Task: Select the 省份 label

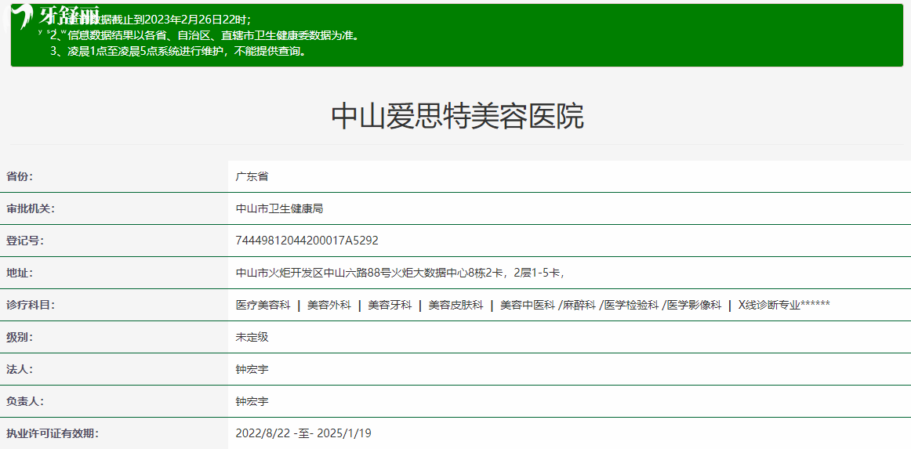Action: tap(20, 176)
